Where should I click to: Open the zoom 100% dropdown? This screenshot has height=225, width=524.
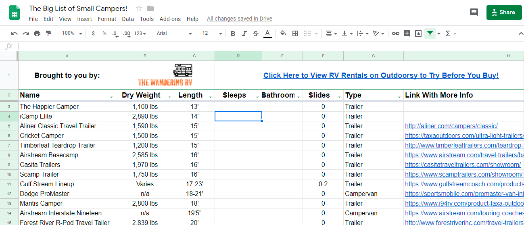72,33
